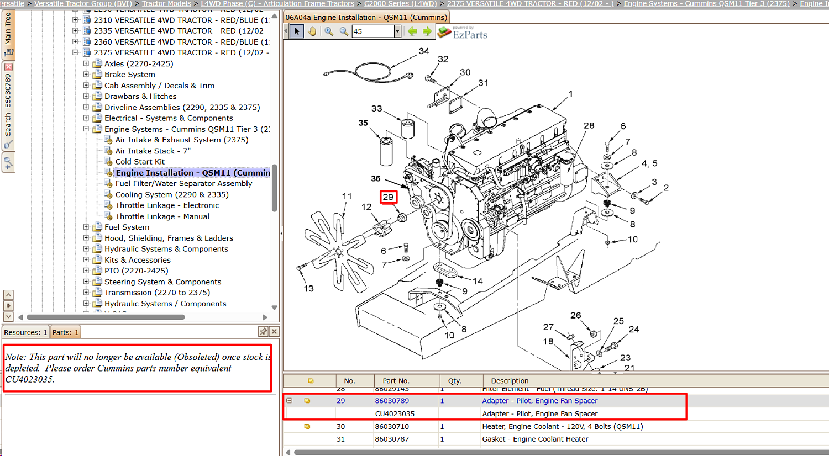The width and height of the screenshot is (829, 456).
Task: Click the Axles (2270-2425) folder icon
Action: 98,63
